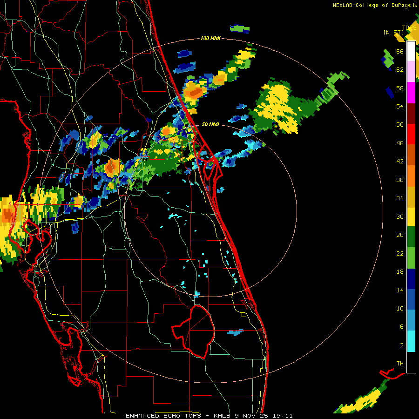Image resolution: width=419 pixels, height=419 pixels.
Task: Choose the medium blue legend color segment
Action: (x=411, y=299)
